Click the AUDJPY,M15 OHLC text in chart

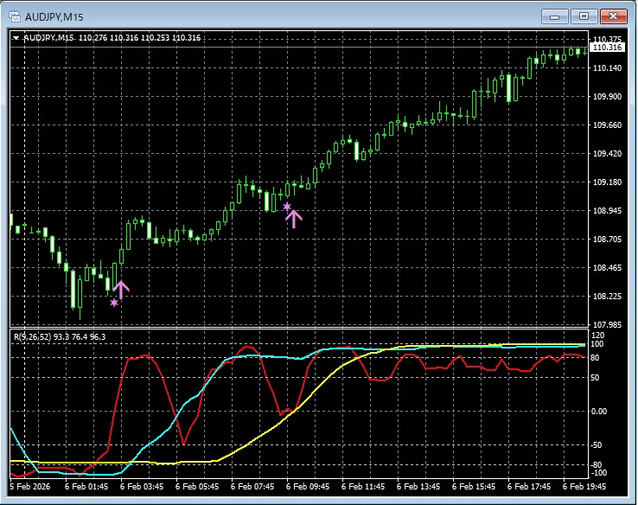(x=112, y=37)
